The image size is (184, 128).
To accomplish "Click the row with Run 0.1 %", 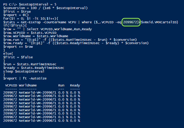I will pyautogui.click(x=42, y=117).
